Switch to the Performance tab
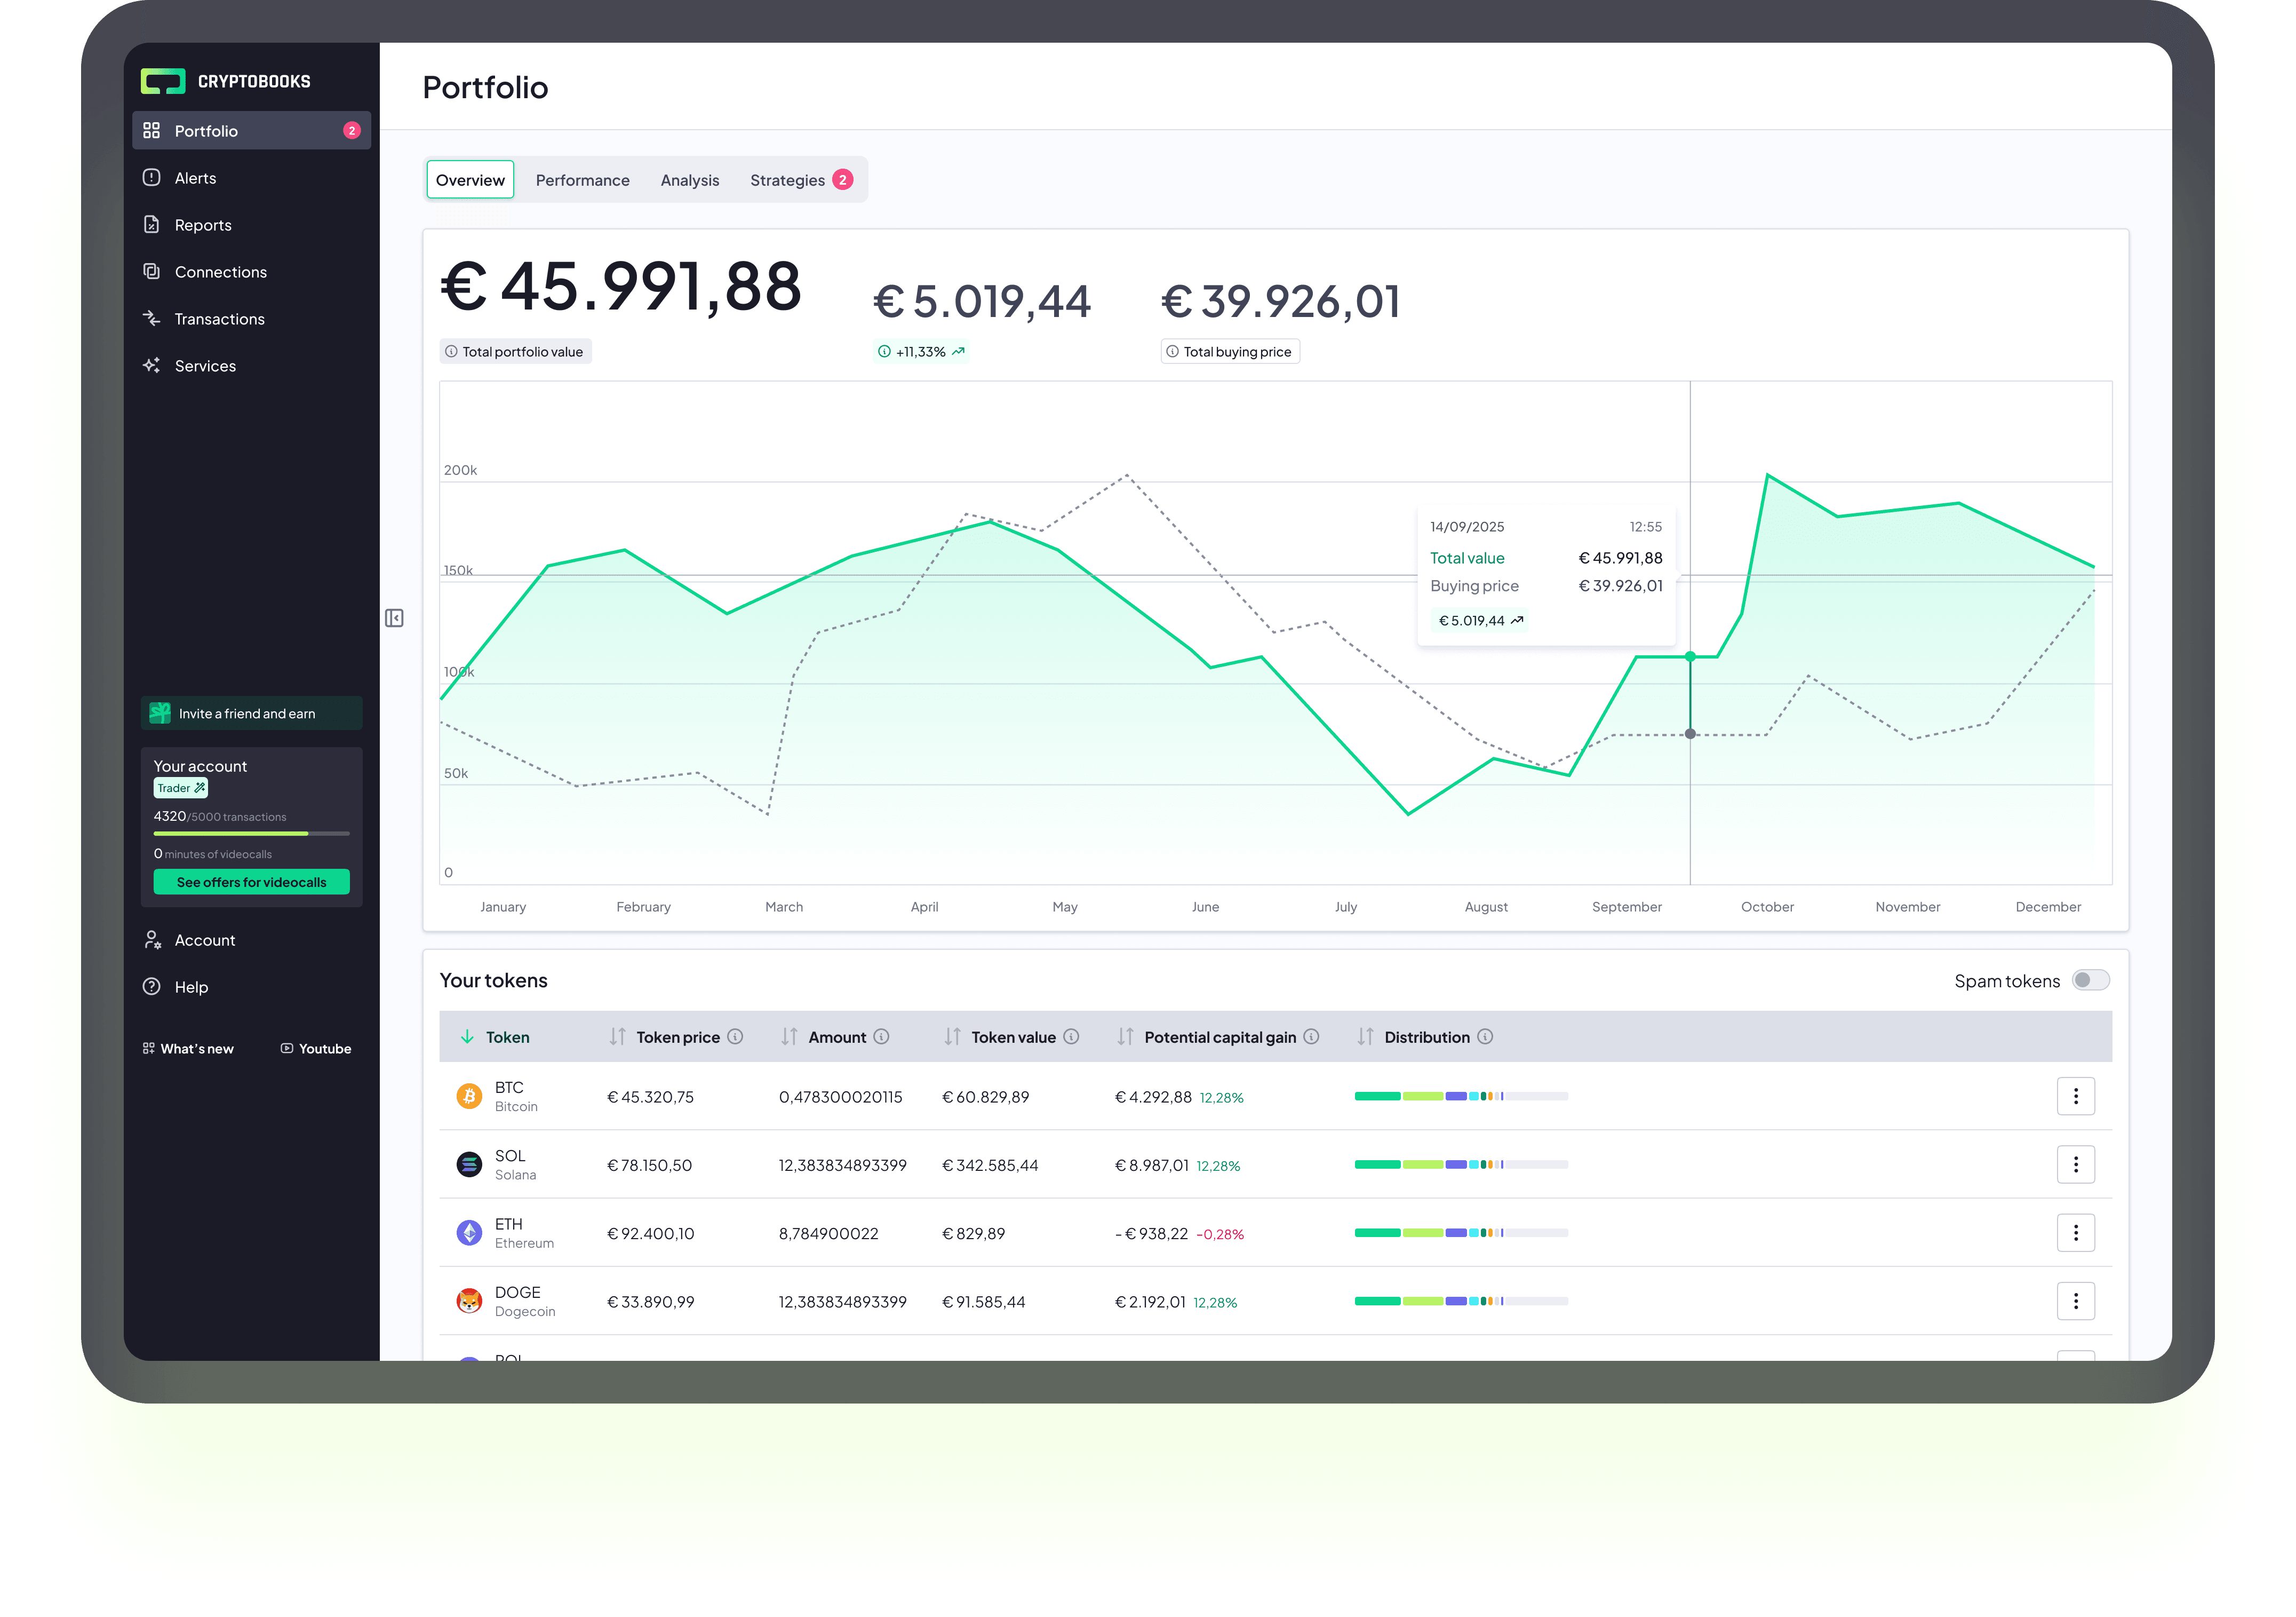This screenshot has height=1617, width=2296. pos(582,180)
